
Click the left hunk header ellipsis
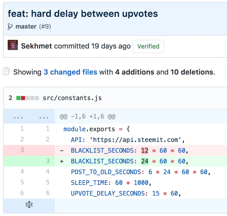click(x=18, y=117)
